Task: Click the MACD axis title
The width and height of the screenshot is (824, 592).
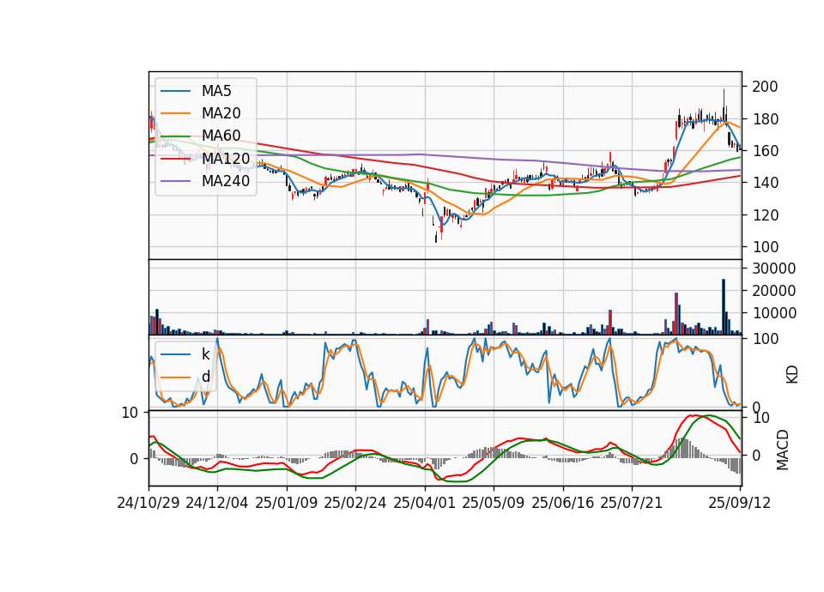Action: [783, 450]
